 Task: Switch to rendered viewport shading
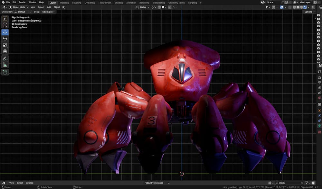click(x=305, y=7)
